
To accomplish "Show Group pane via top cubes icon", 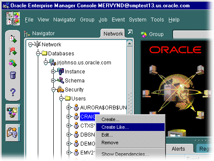I will (16, 15).
